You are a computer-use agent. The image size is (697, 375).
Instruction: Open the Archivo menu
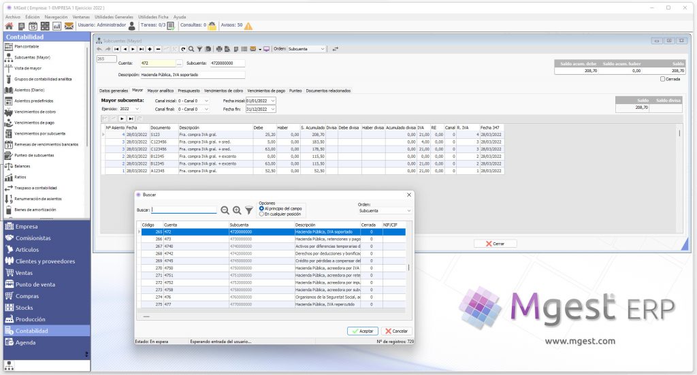(x=13, y=17)
